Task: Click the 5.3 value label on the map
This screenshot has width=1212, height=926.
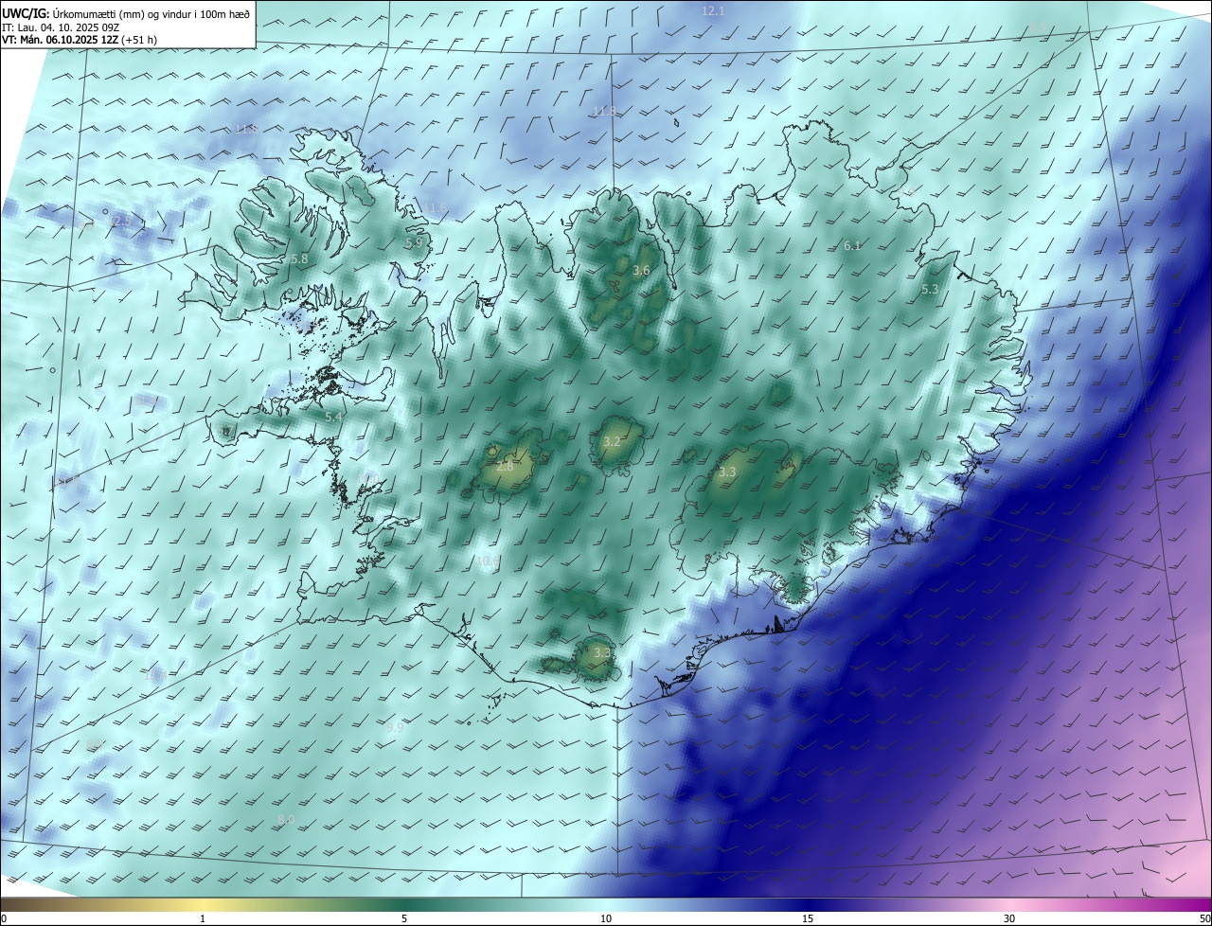Action: pos(930,290)
